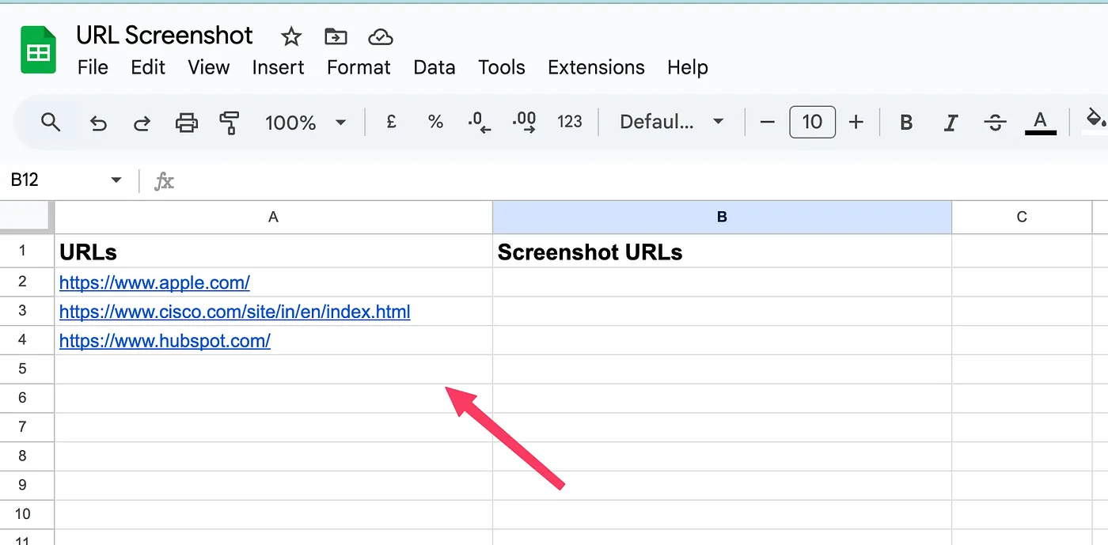Click the select-all corner box
Screen dimensions: 1108x545
coord(26,217)
